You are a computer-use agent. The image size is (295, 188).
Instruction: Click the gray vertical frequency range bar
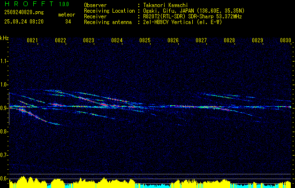point(9,109)
